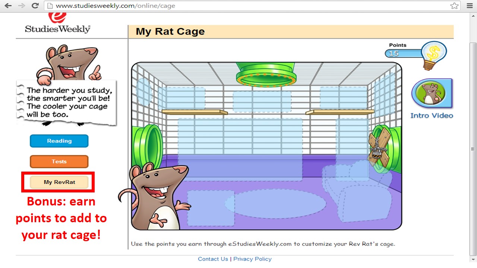Select the oval rug placeholder on cage floor
Image resolution: width=477 pixels, height=268 pixels.
point(275,204)
